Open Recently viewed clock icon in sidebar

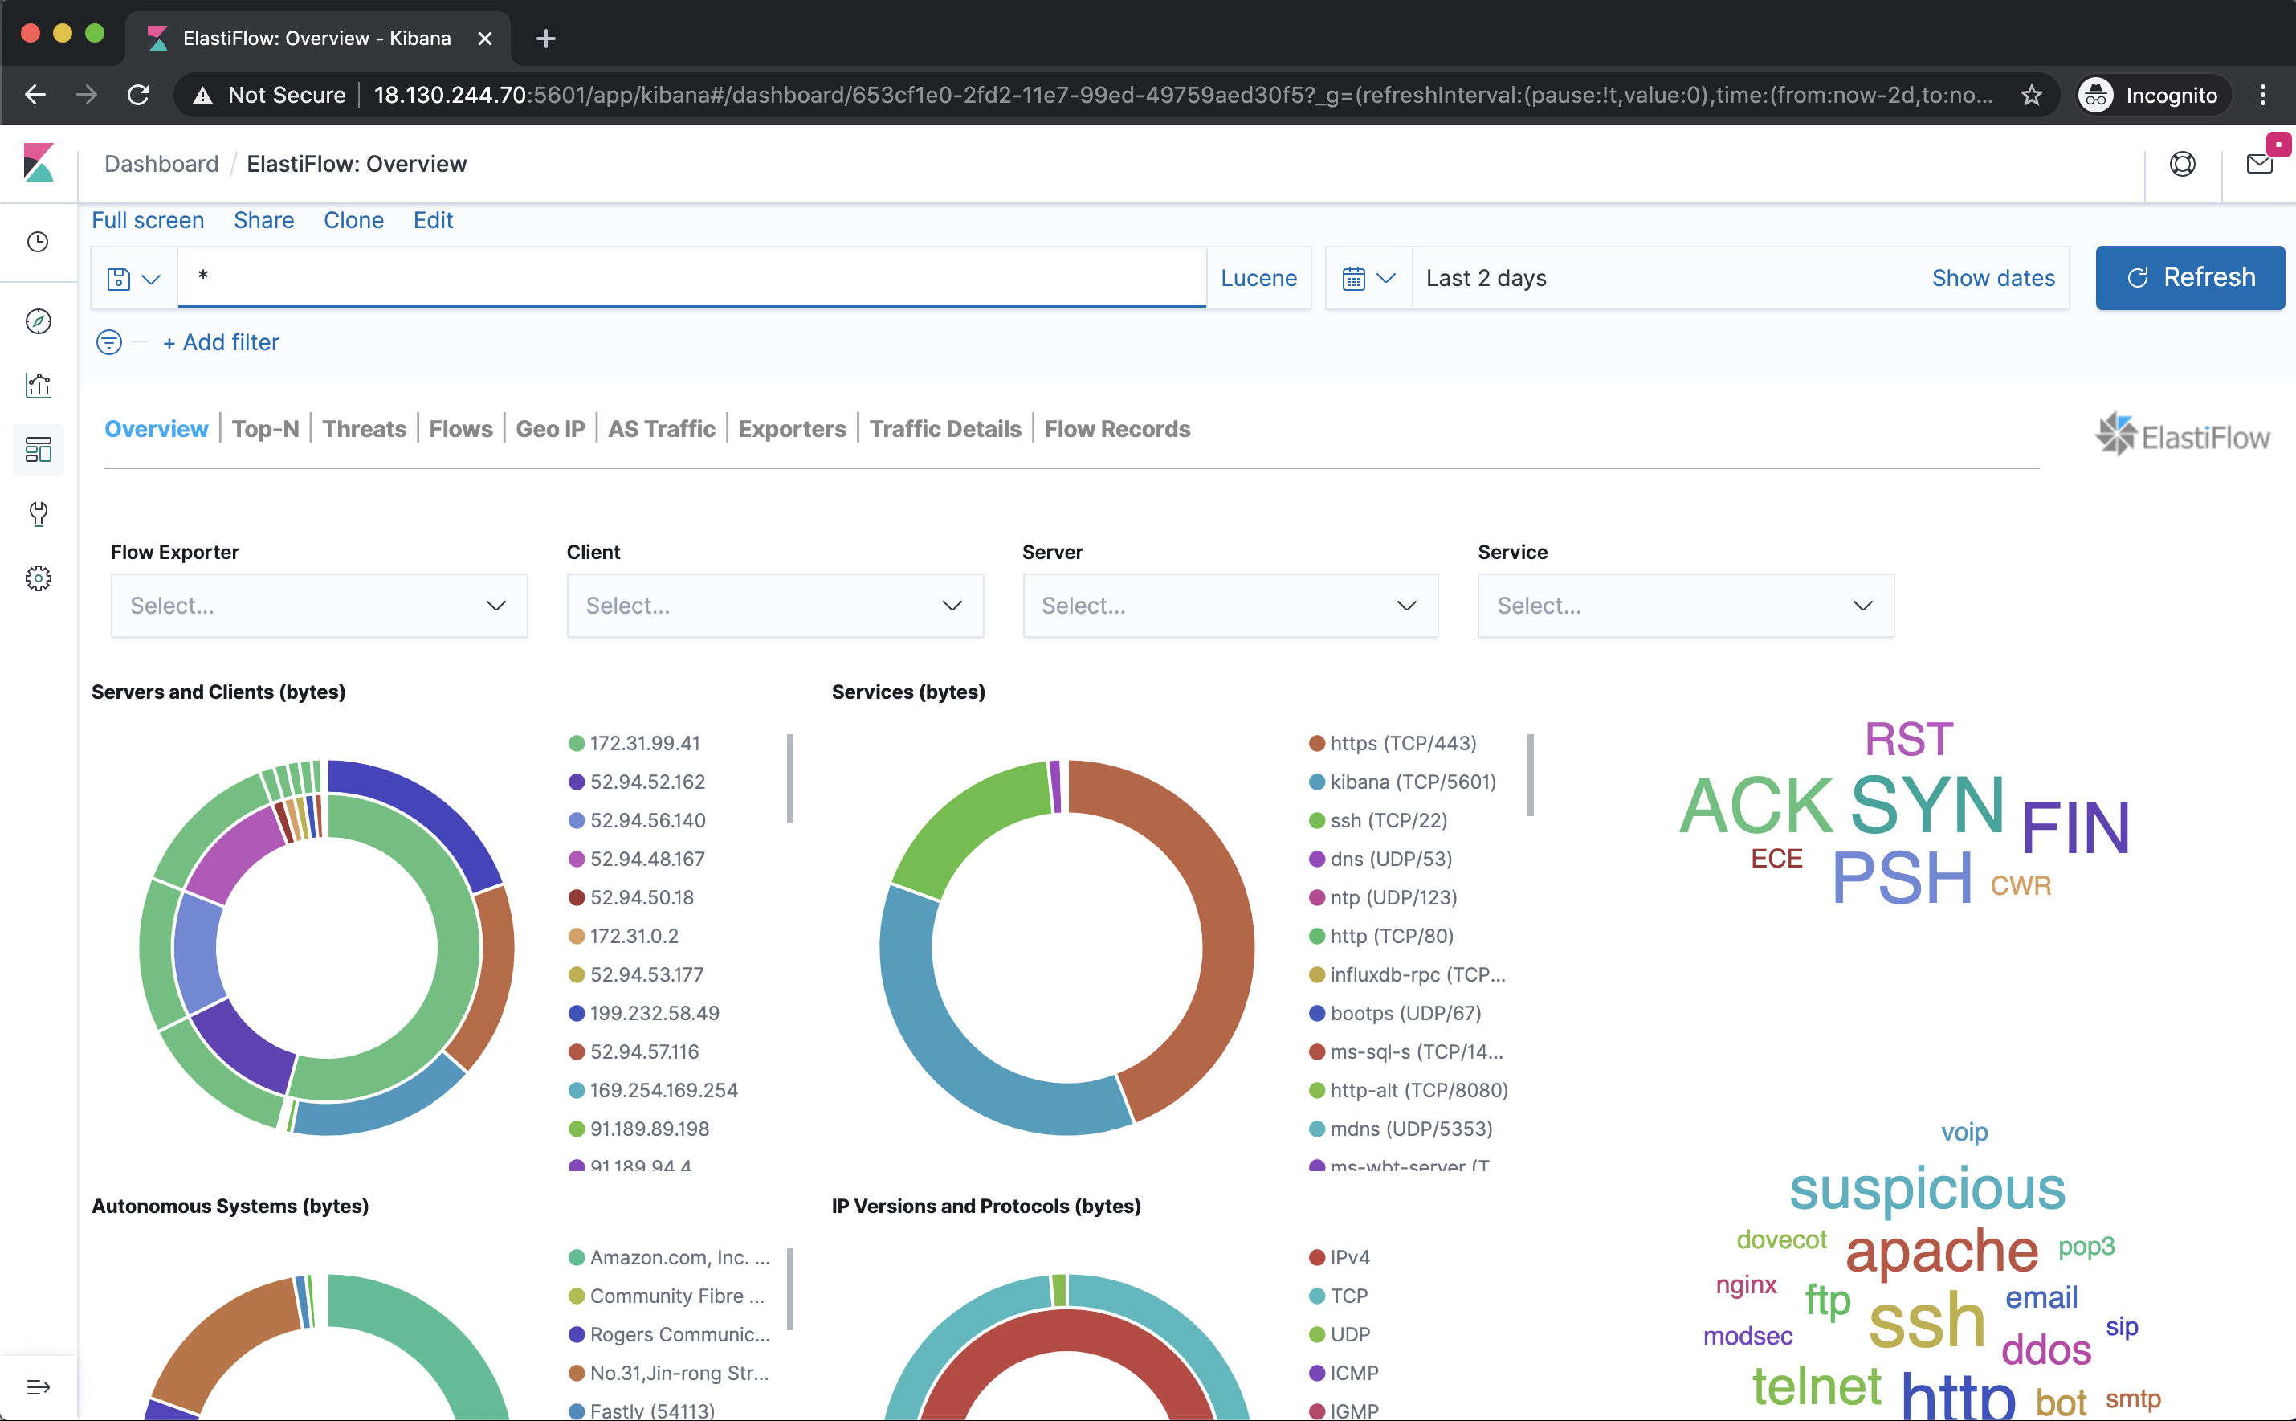(38, 242)
